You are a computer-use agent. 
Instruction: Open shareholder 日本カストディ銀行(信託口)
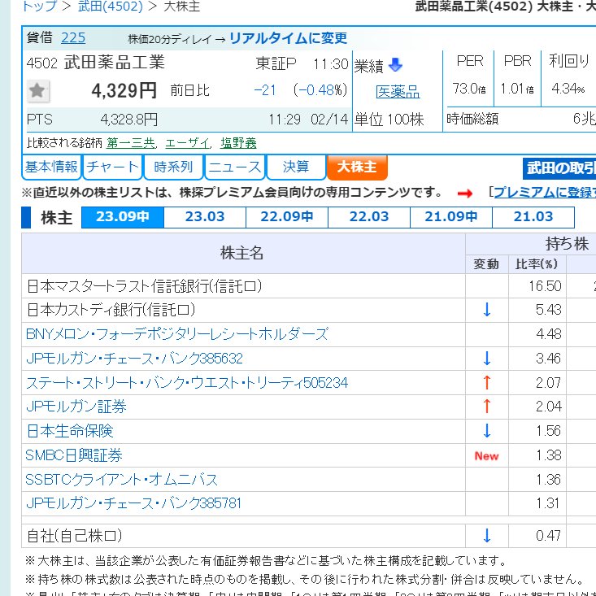111,310
